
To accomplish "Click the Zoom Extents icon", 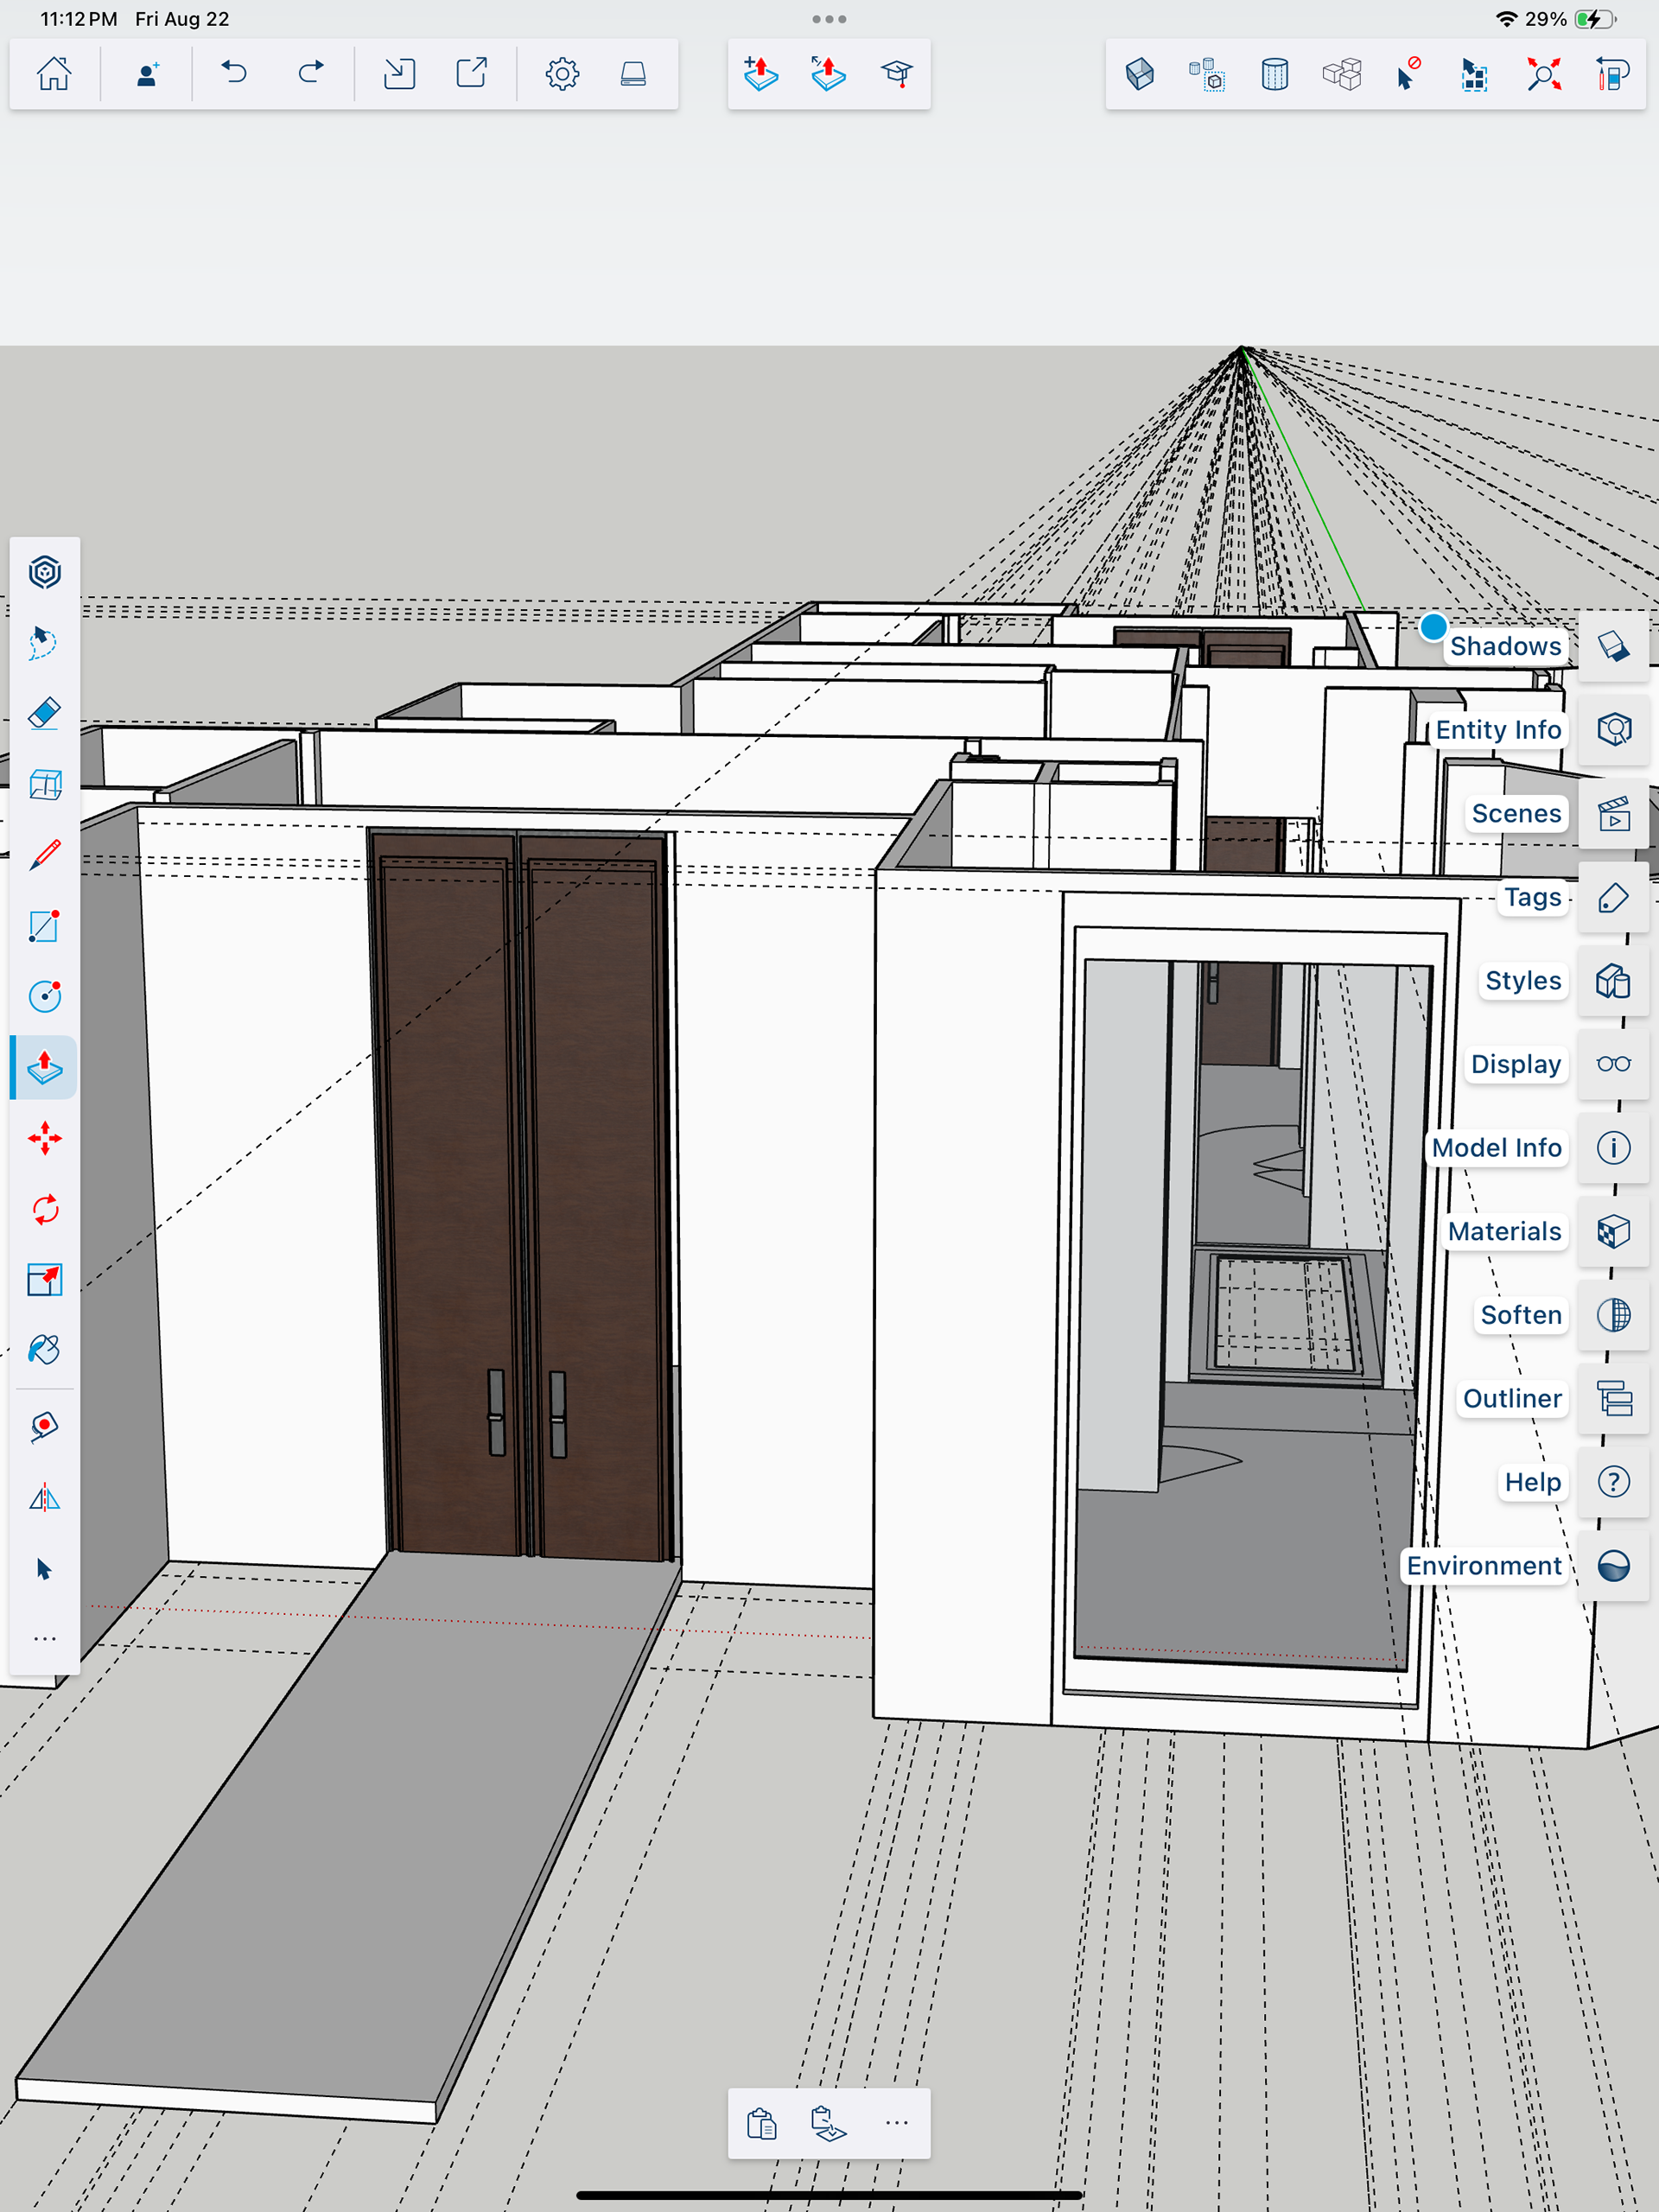I will pyautogui.click(x=1543, y=74).
